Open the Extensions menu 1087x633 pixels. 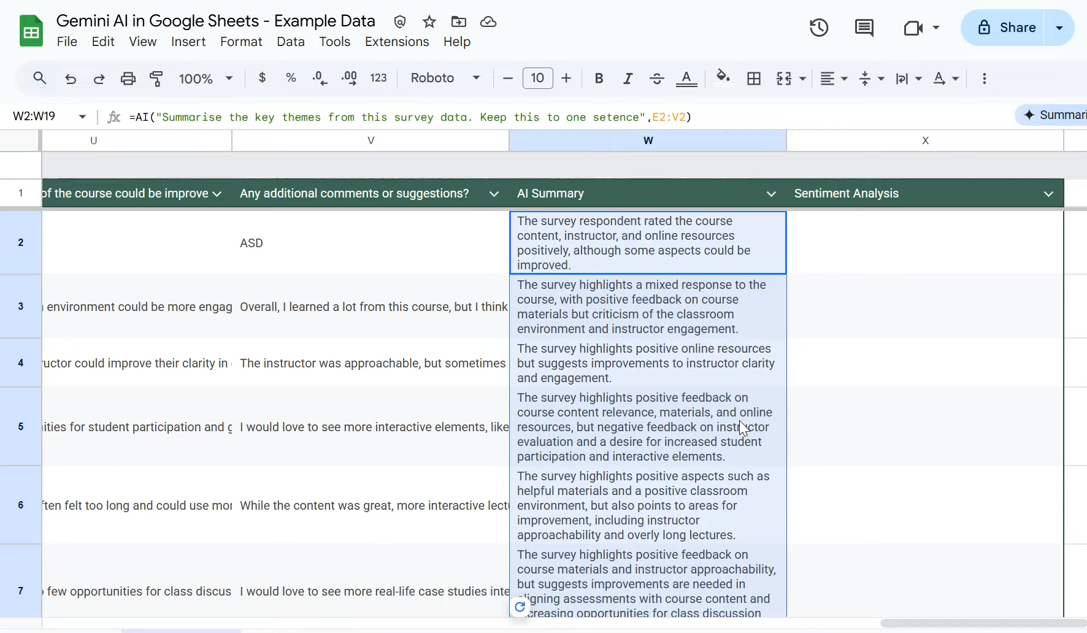click(397, 42)
